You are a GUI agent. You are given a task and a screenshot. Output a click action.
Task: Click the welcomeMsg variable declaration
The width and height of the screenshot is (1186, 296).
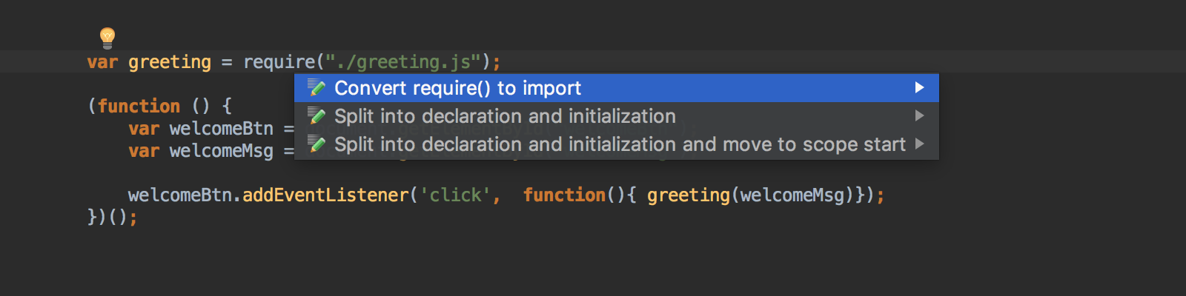click(x=222, y=151)
